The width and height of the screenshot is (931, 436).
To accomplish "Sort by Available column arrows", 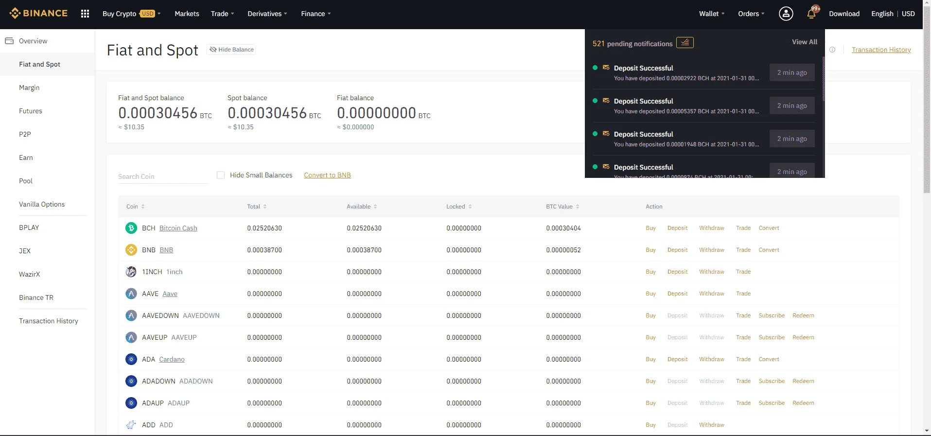I will pos(375,207).
